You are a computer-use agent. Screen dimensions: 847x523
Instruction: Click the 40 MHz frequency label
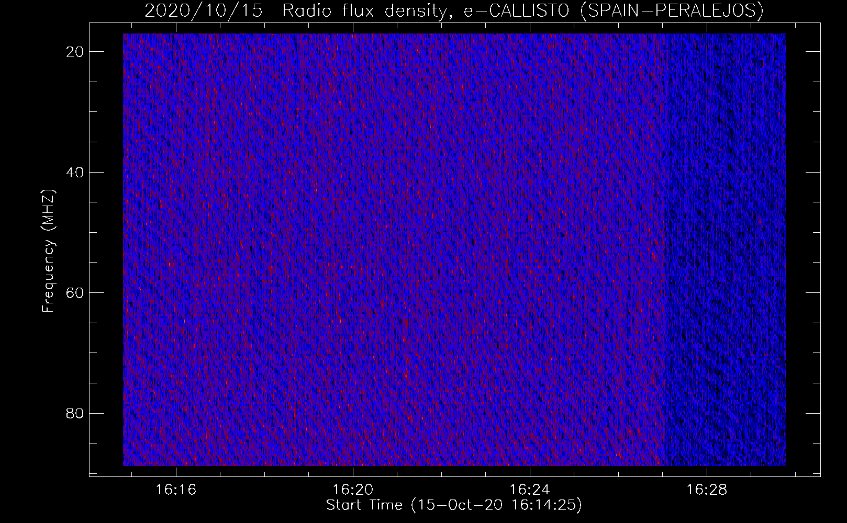click(76, 172)
